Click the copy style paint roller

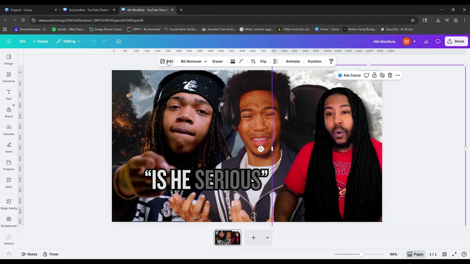[331, 61]
